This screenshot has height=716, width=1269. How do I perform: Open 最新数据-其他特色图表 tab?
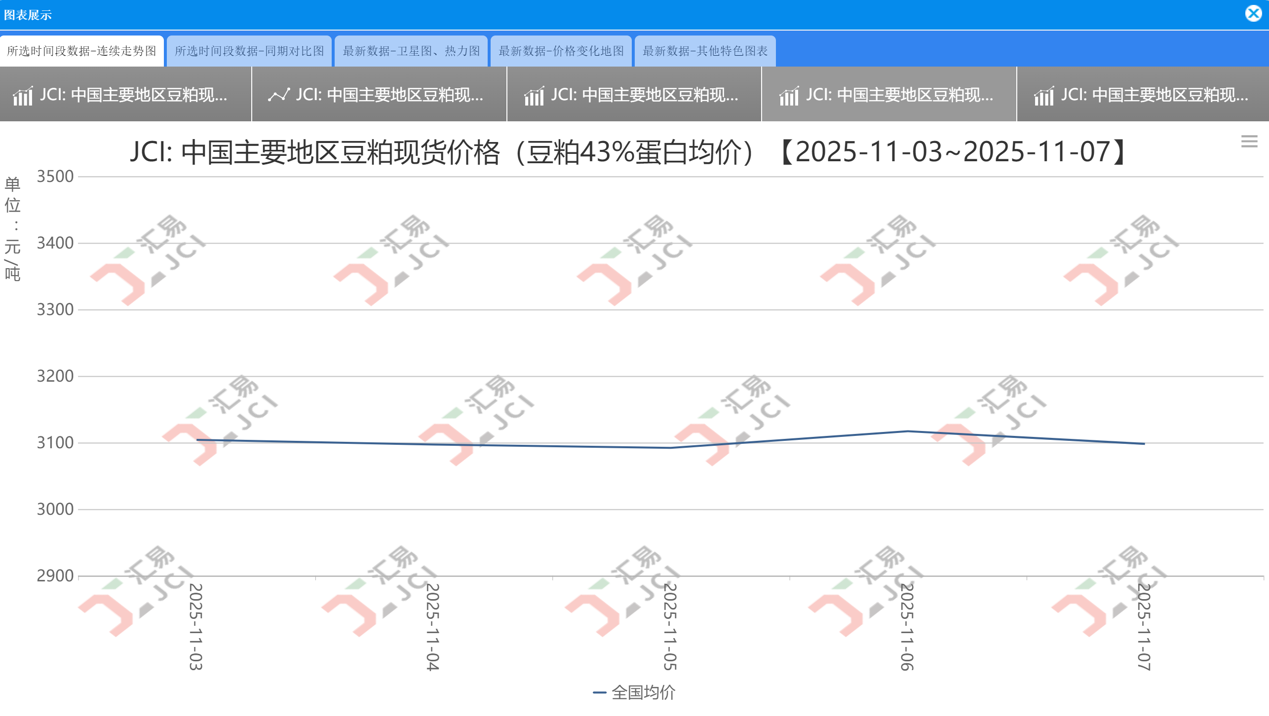(705, 51)
